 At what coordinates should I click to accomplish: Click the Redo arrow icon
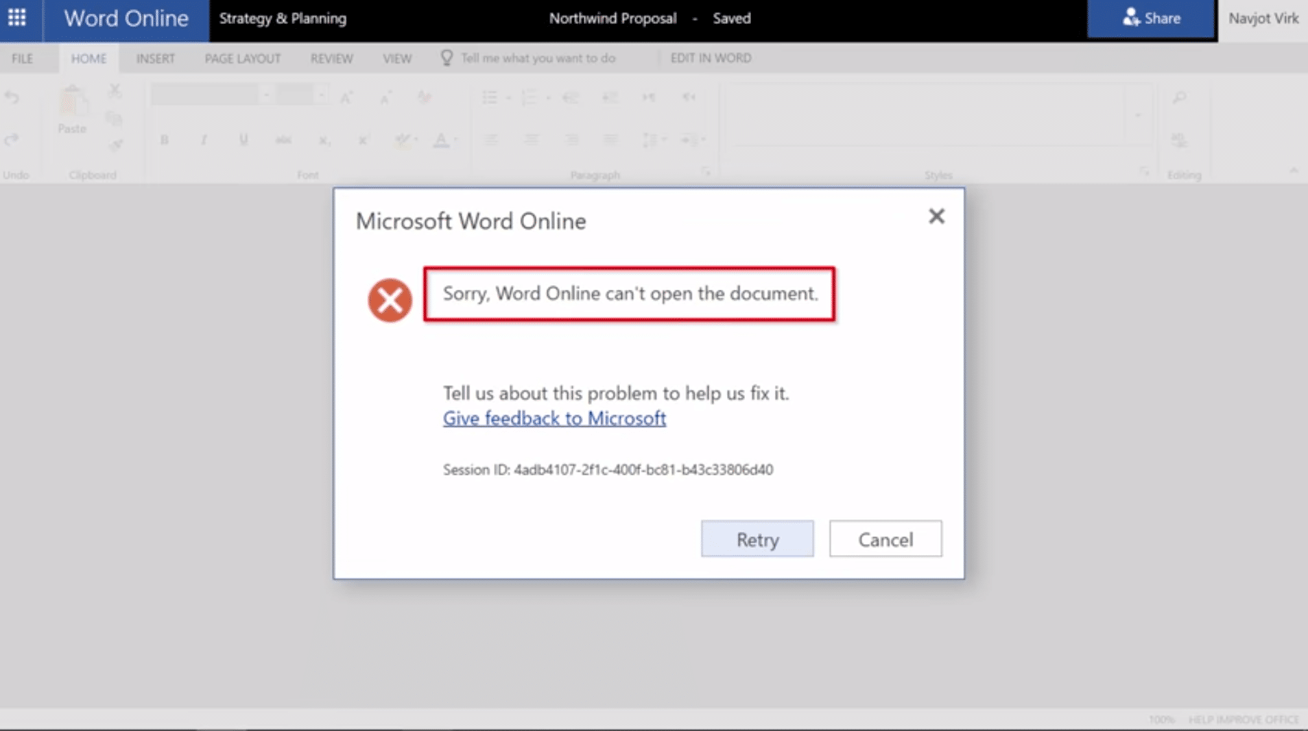pyautogui.click(x=12, y=140)
